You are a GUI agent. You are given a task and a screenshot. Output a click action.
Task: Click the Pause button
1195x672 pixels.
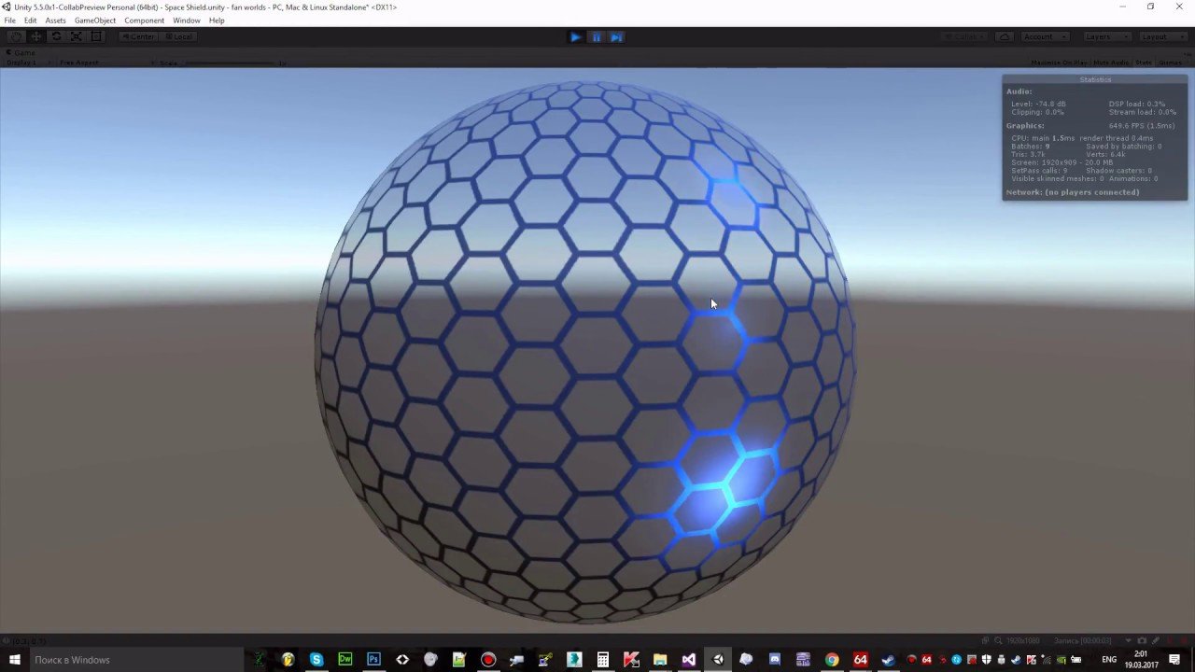click(596, 37)
